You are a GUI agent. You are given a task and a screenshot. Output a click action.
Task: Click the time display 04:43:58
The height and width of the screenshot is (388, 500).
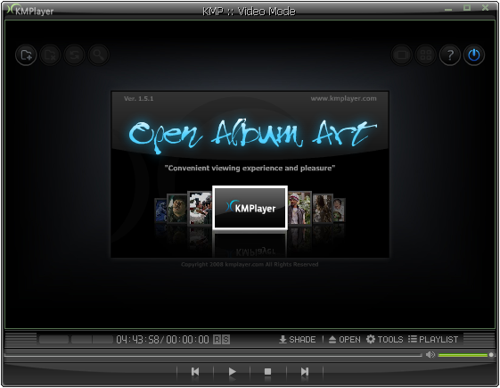coord(138,340)
